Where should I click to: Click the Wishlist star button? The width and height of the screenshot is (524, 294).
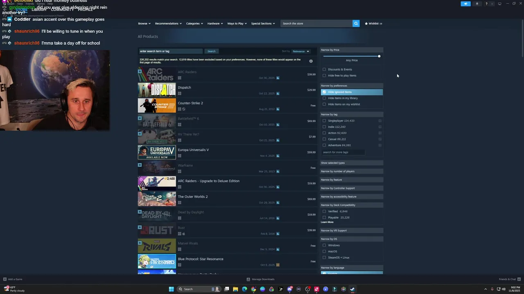point(373,23)
